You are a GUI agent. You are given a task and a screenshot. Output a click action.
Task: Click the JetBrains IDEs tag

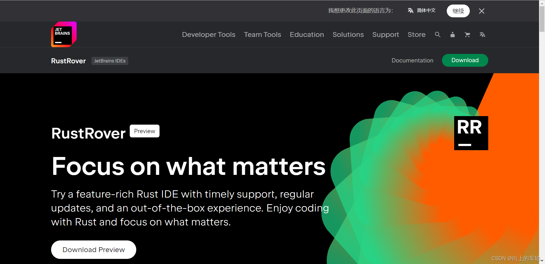[x=110, y=61]
